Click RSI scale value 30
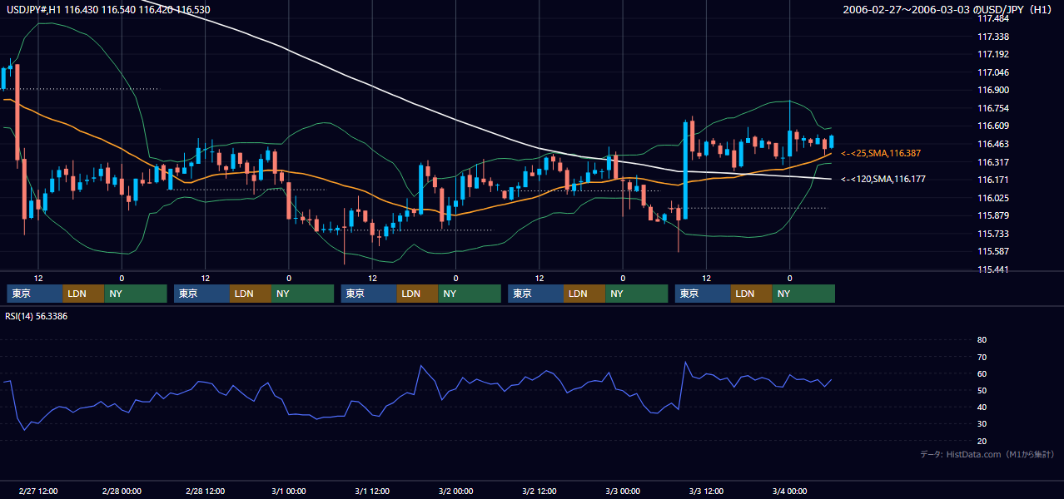This screenshot has height=499, width=1064. click(982, 424)
